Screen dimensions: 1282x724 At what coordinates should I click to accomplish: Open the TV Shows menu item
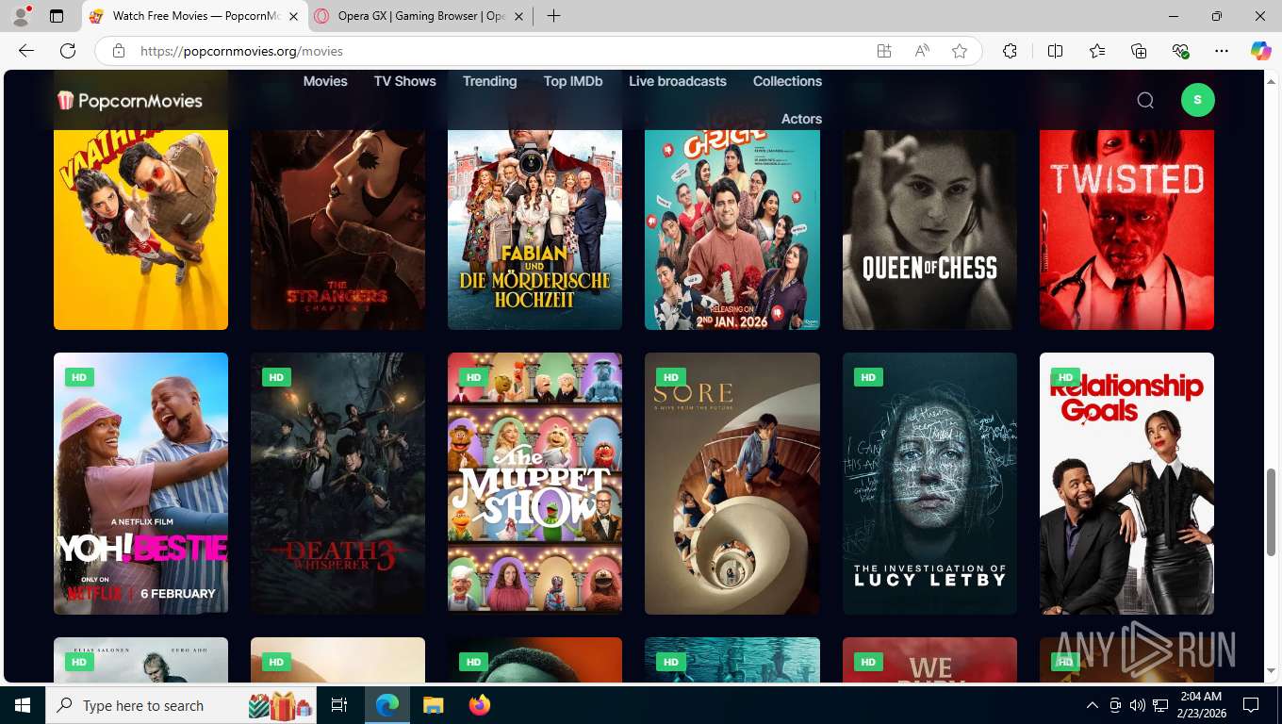[405, 81]
